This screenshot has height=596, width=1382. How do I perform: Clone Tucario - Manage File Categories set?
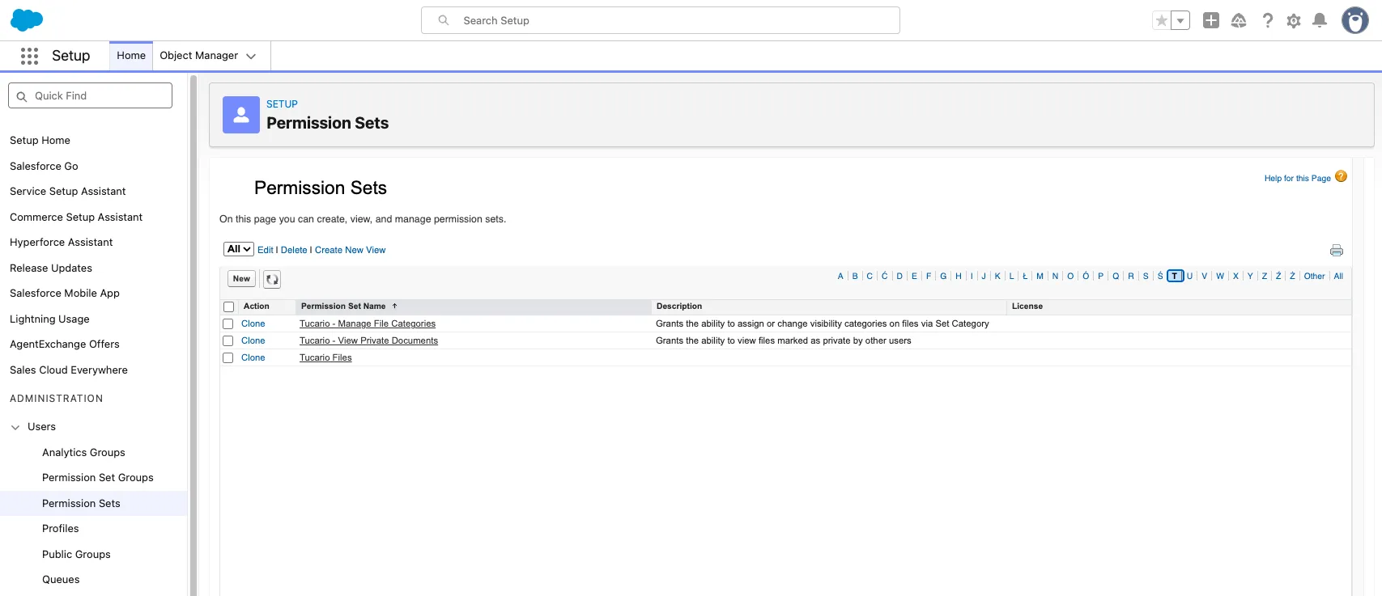pos(253,324)
